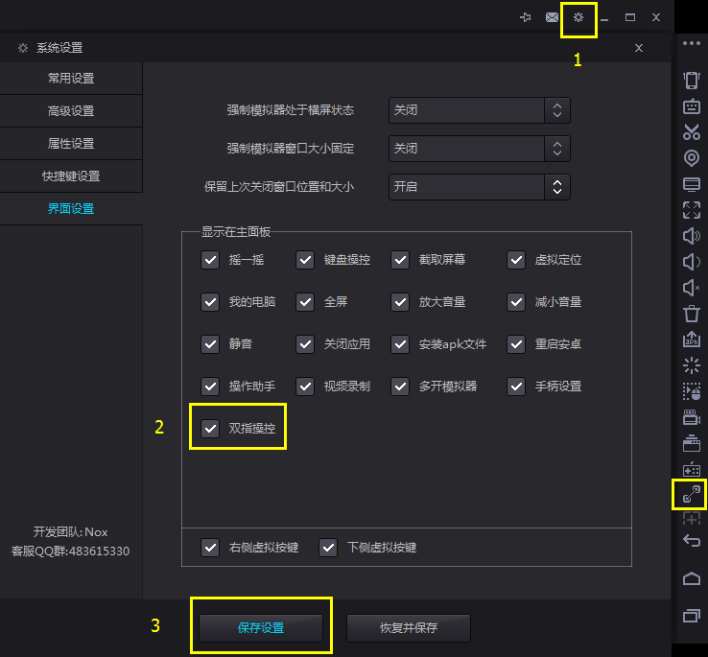The width and height of the screenshot is (708, 657).
Task: Toggle the 截取屏幕 checkbox
Action: pos(400,260)
